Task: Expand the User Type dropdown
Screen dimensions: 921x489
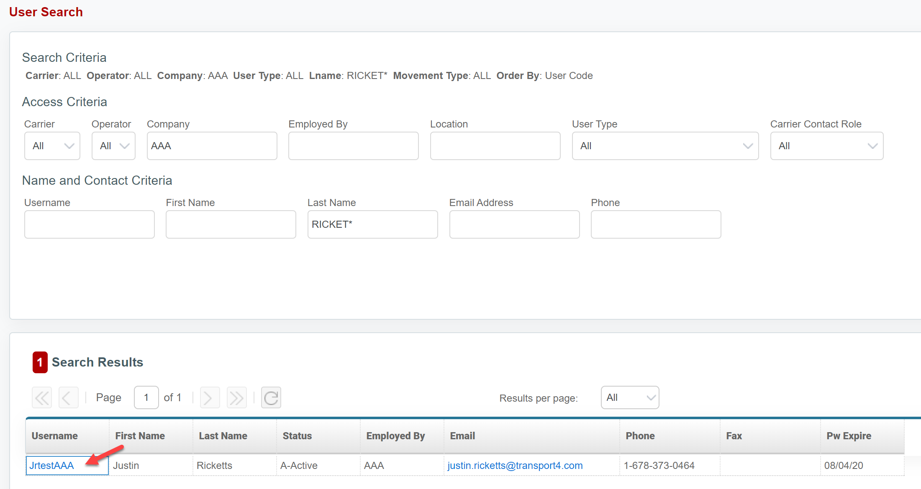Action: [x=665, y=146]
